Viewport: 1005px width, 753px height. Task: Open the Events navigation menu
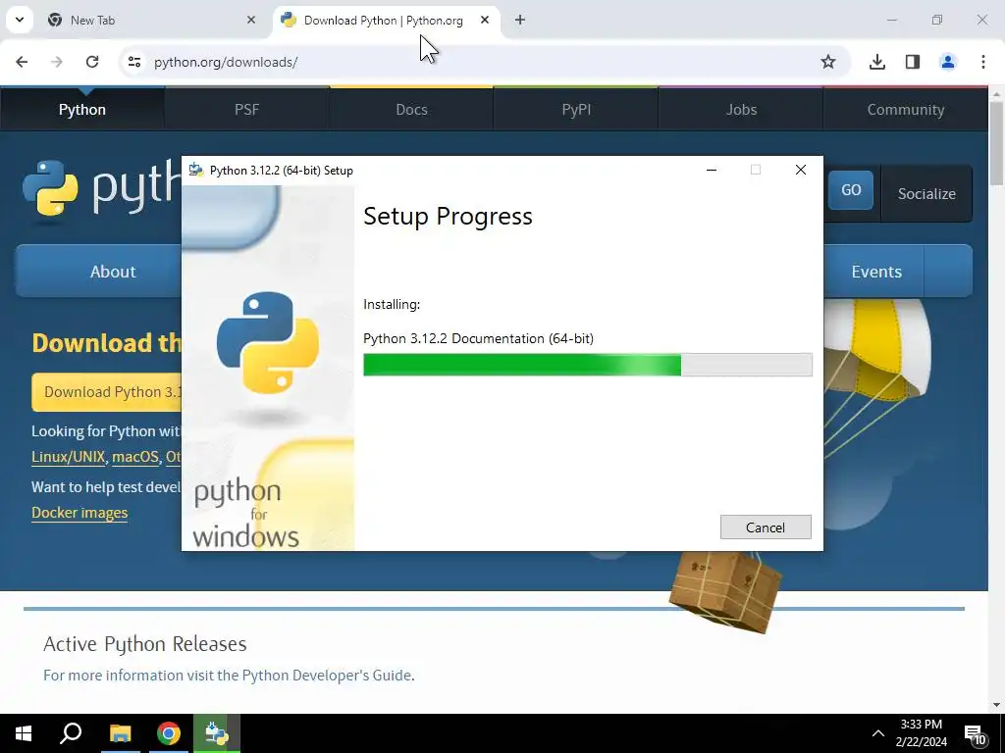click(x=876, y=272)
